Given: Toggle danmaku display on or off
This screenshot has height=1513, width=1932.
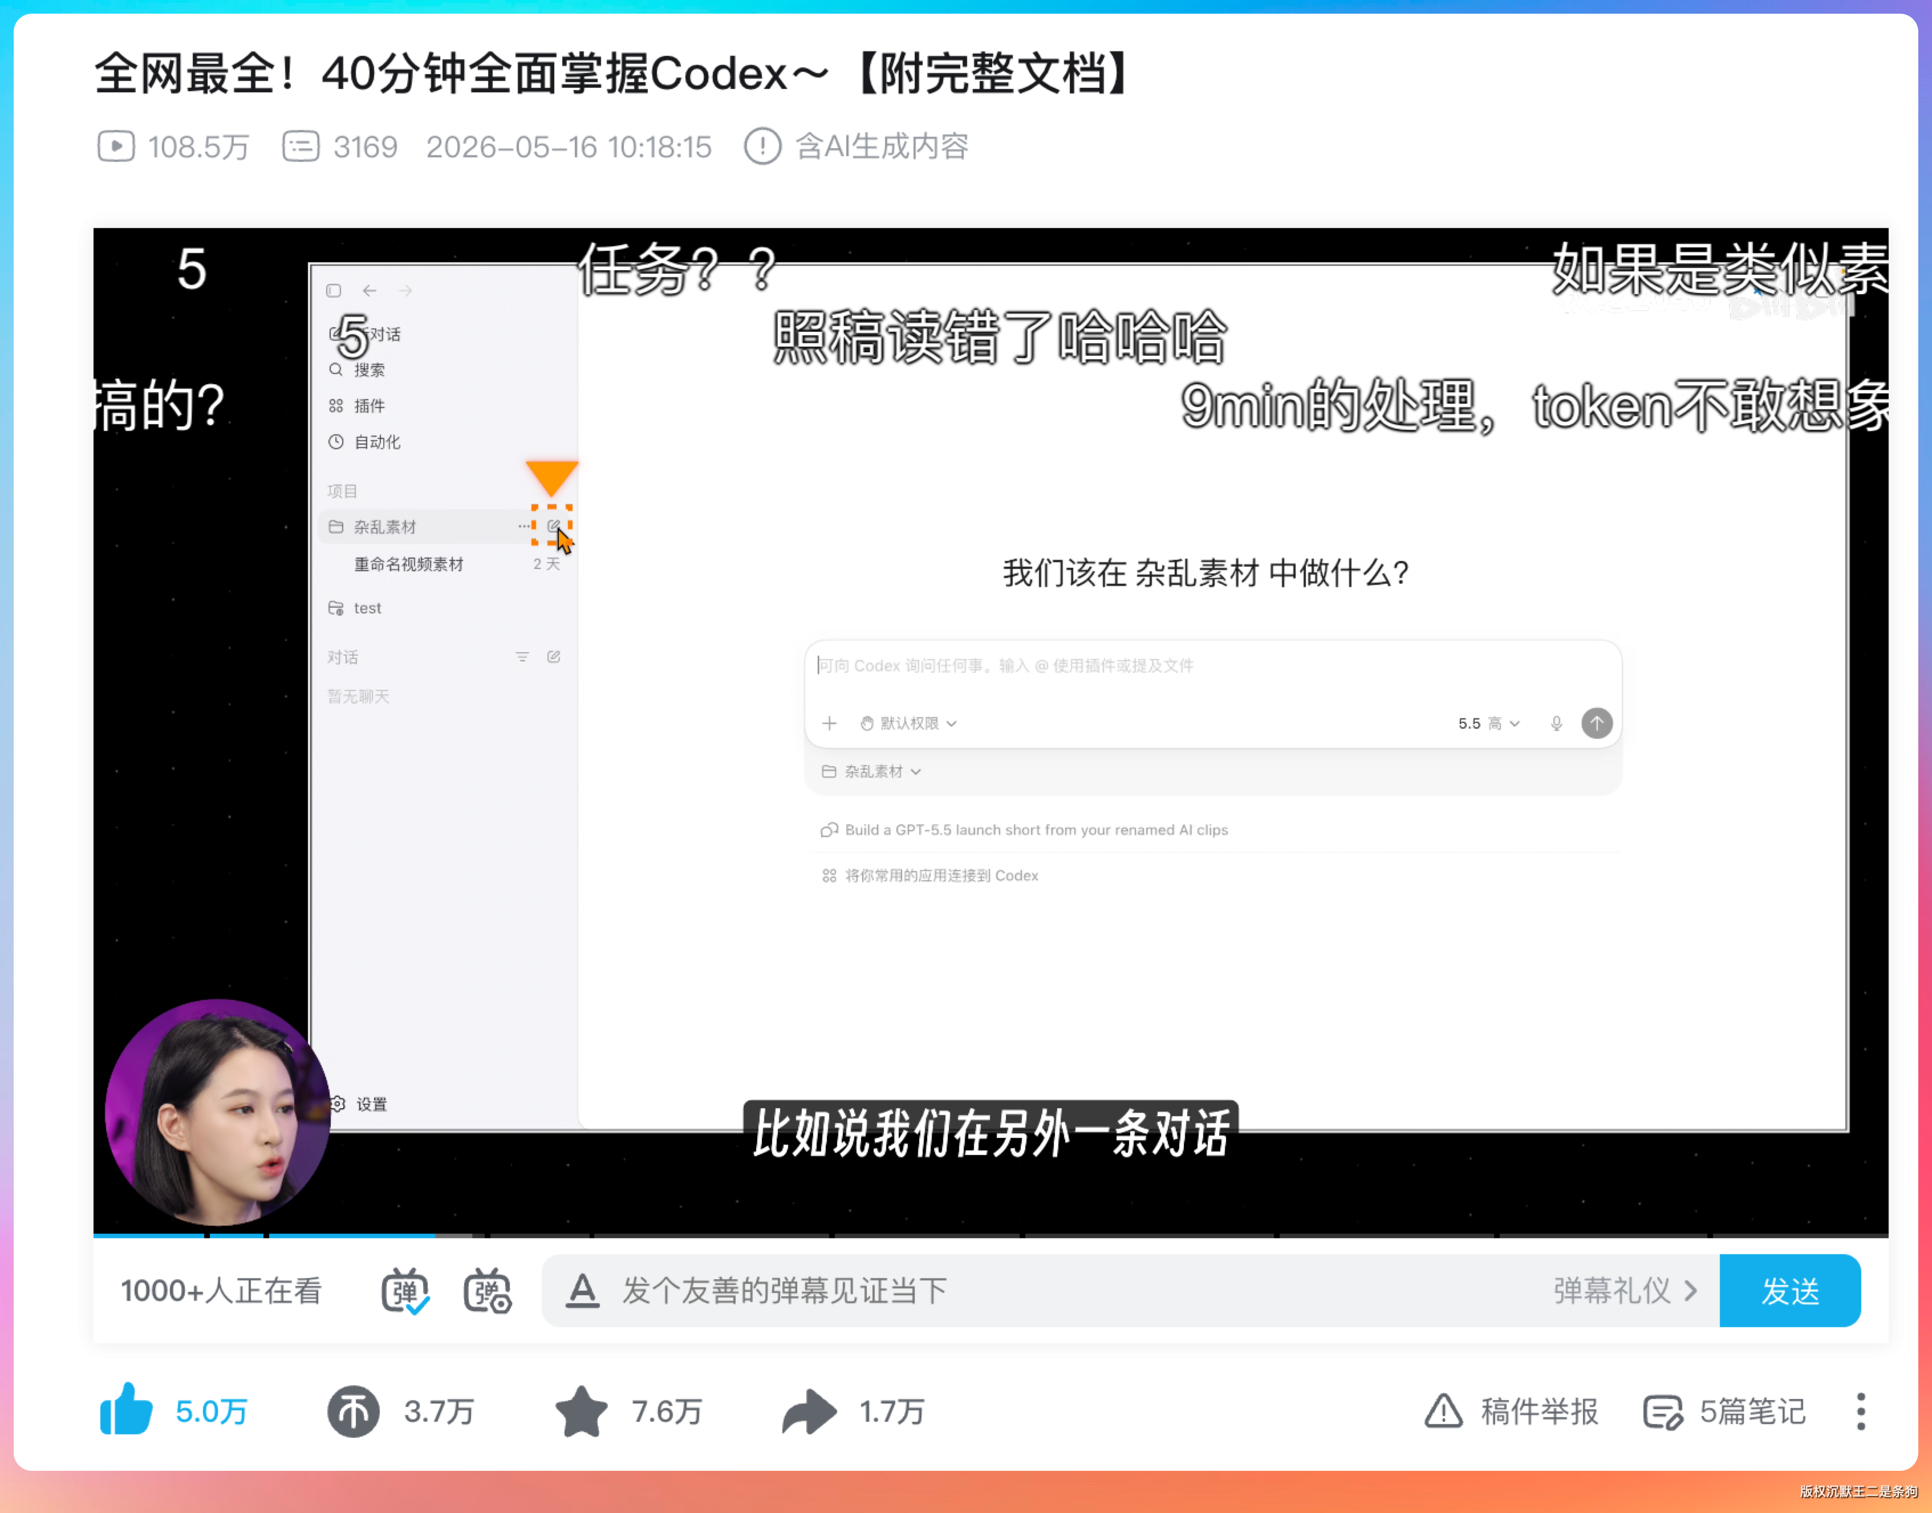Looking at the screenshot, I should tap(405, 1291).
